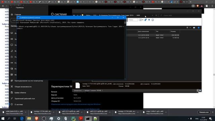This screenshot has height=121, width=215.
Task: Focus the Поиск field in preview pane
Action: coord(133,20)
